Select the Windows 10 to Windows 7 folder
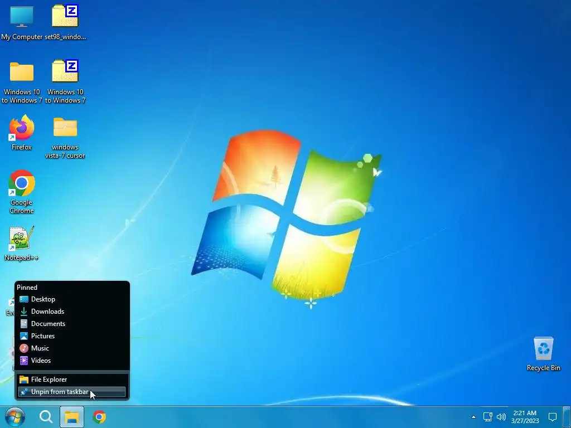 pos(22,82)
